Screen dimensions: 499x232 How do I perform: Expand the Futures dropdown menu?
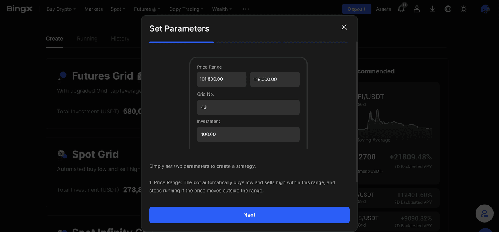click(147, 9)
